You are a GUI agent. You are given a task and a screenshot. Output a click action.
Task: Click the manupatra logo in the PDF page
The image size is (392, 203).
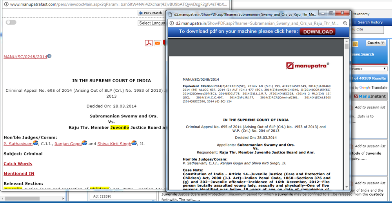coord(307,66)
